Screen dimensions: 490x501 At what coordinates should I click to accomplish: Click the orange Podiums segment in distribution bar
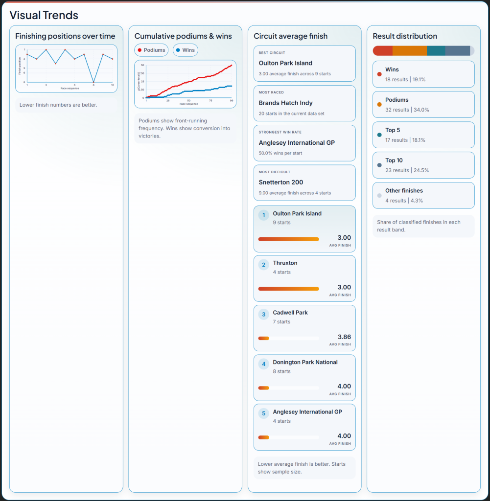(409, 50)
